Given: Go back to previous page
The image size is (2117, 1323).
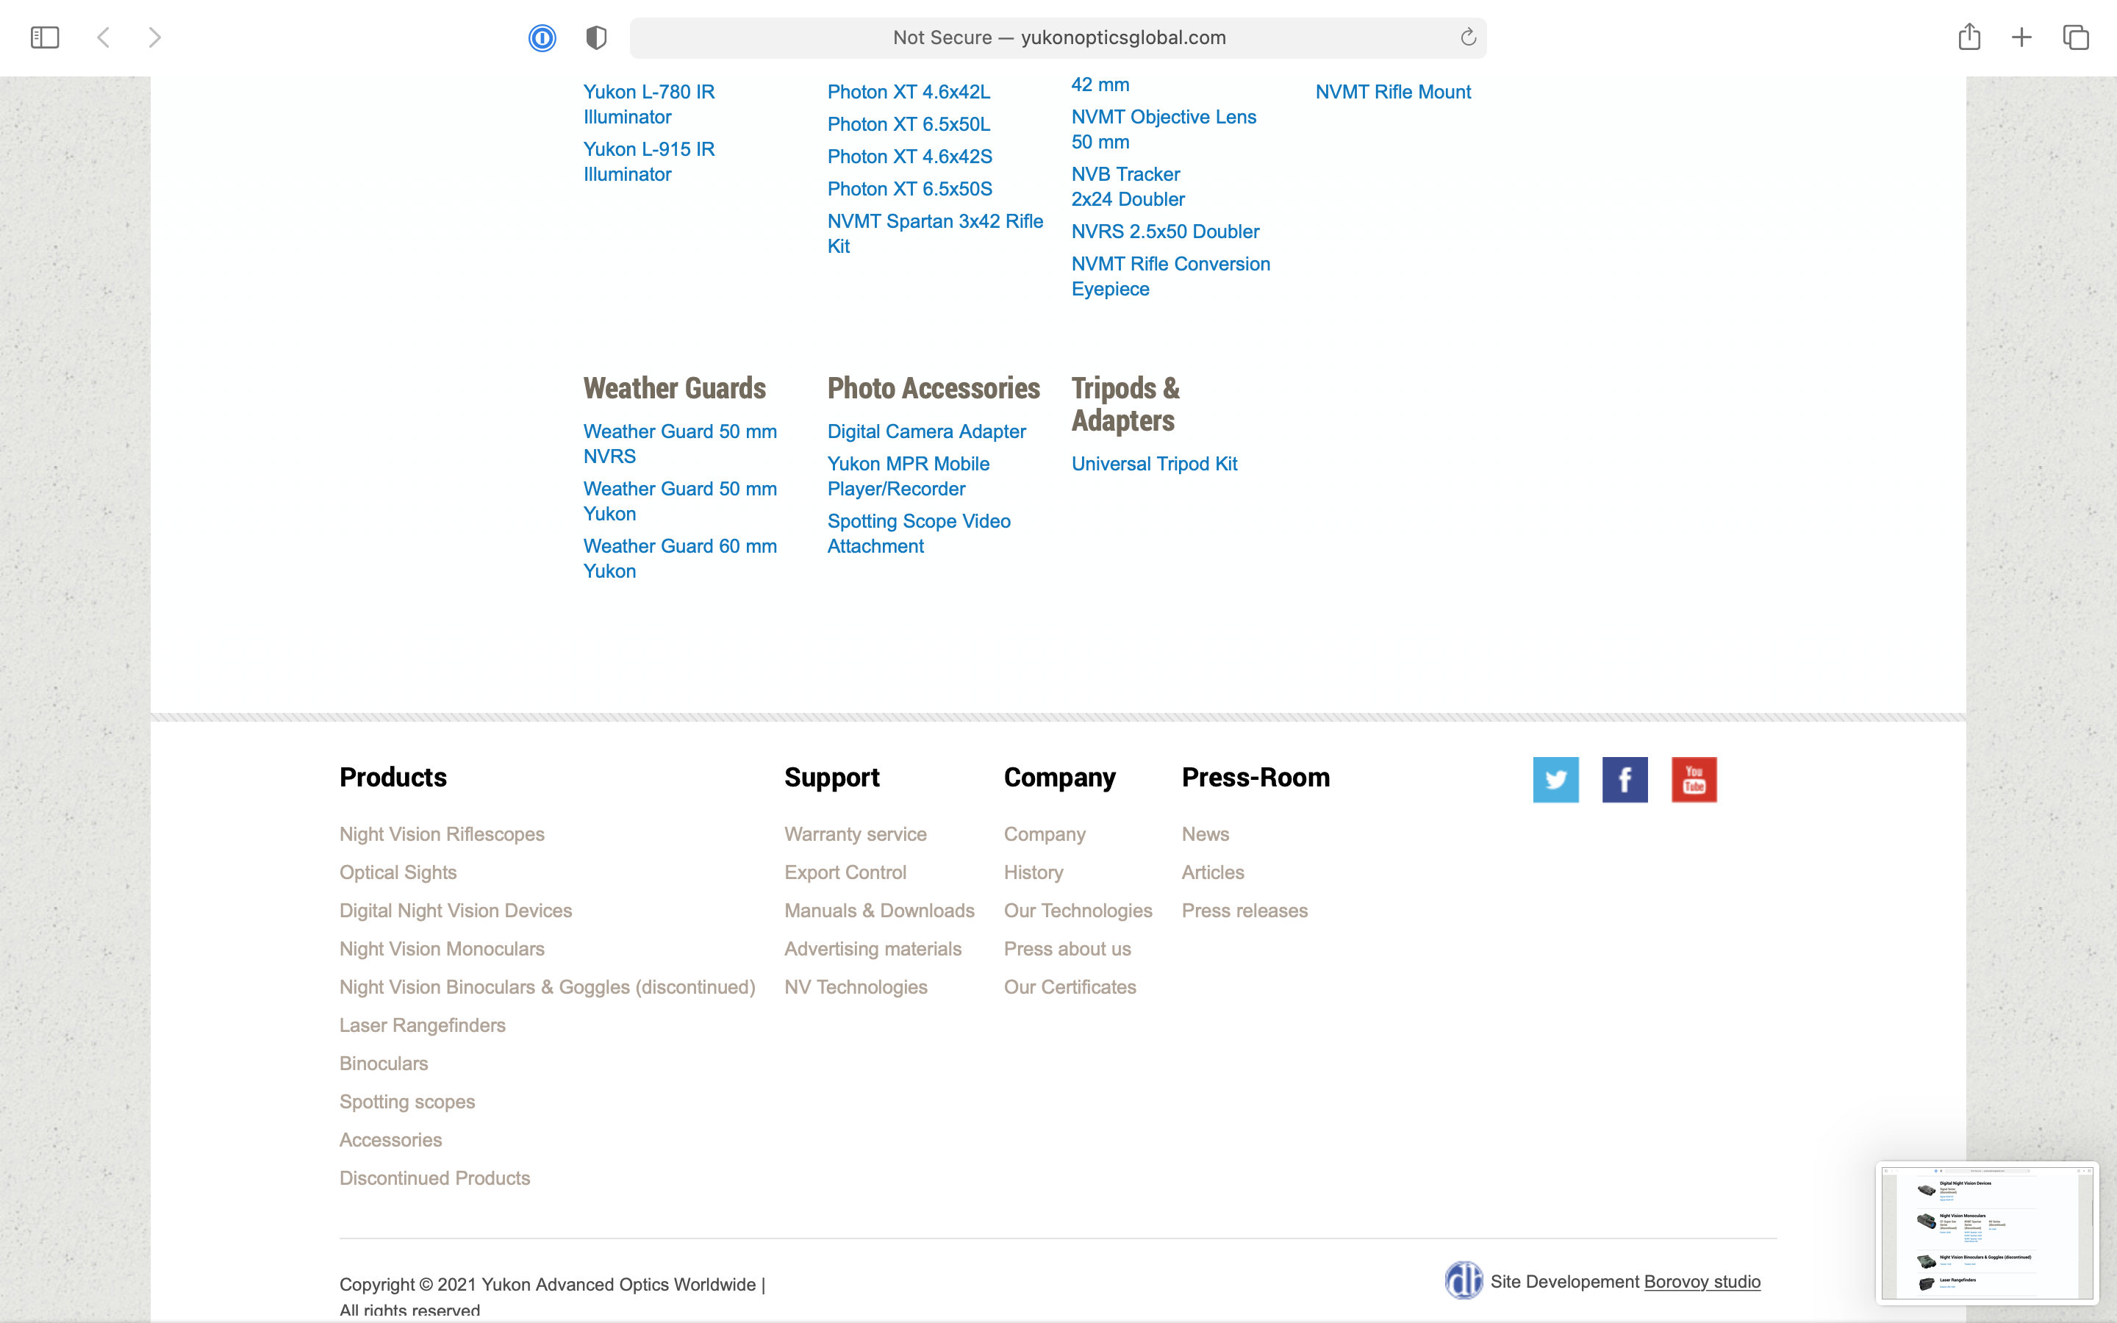Looking at the screenshot, I should (103, 37).
